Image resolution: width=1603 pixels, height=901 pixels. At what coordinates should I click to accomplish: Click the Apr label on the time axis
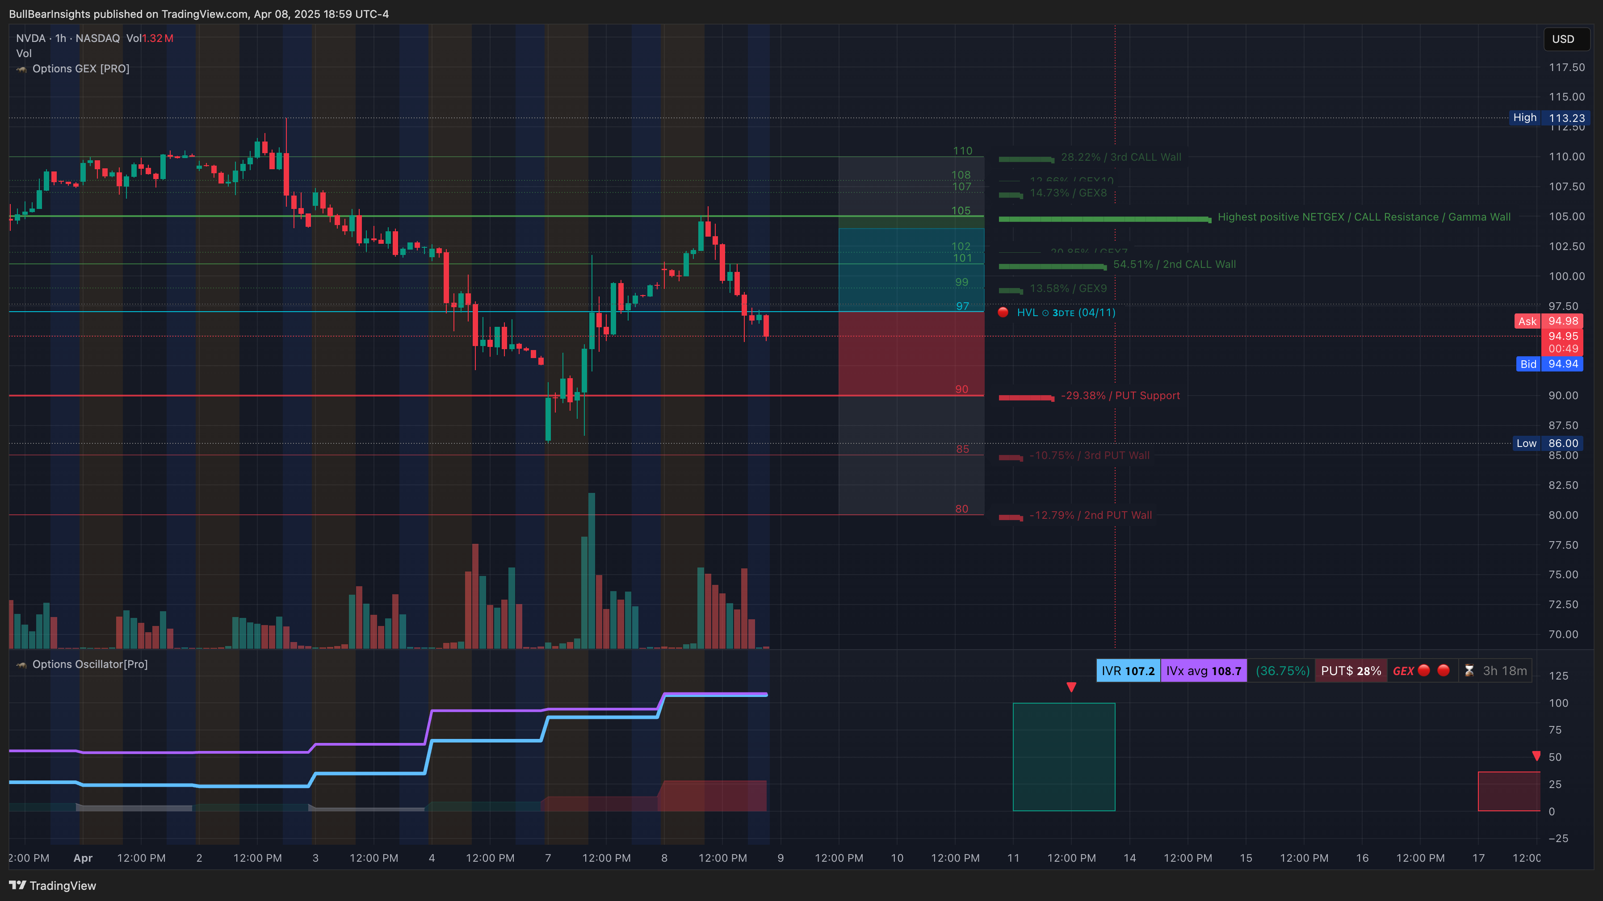(83, 858)
